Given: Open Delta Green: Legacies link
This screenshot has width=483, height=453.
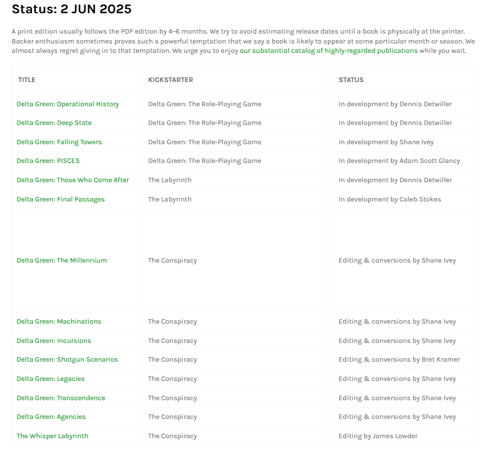Looking at the screenshot, I should pyautogui.click(x=51, y=379).
